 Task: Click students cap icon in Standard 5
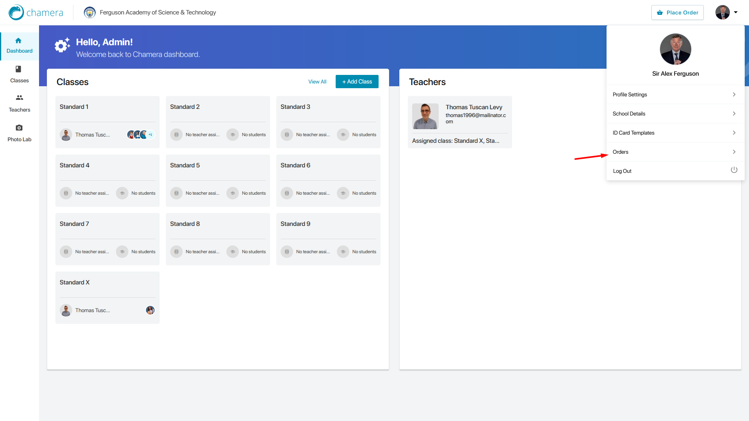233,193
